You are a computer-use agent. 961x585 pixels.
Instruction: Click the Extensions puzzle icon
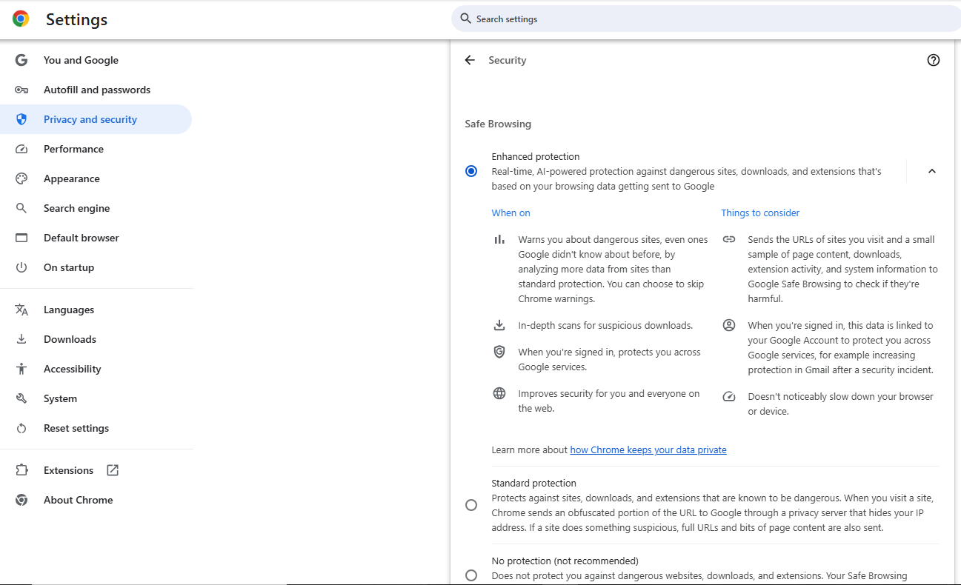pyautogui.click(x=21, y=470)
